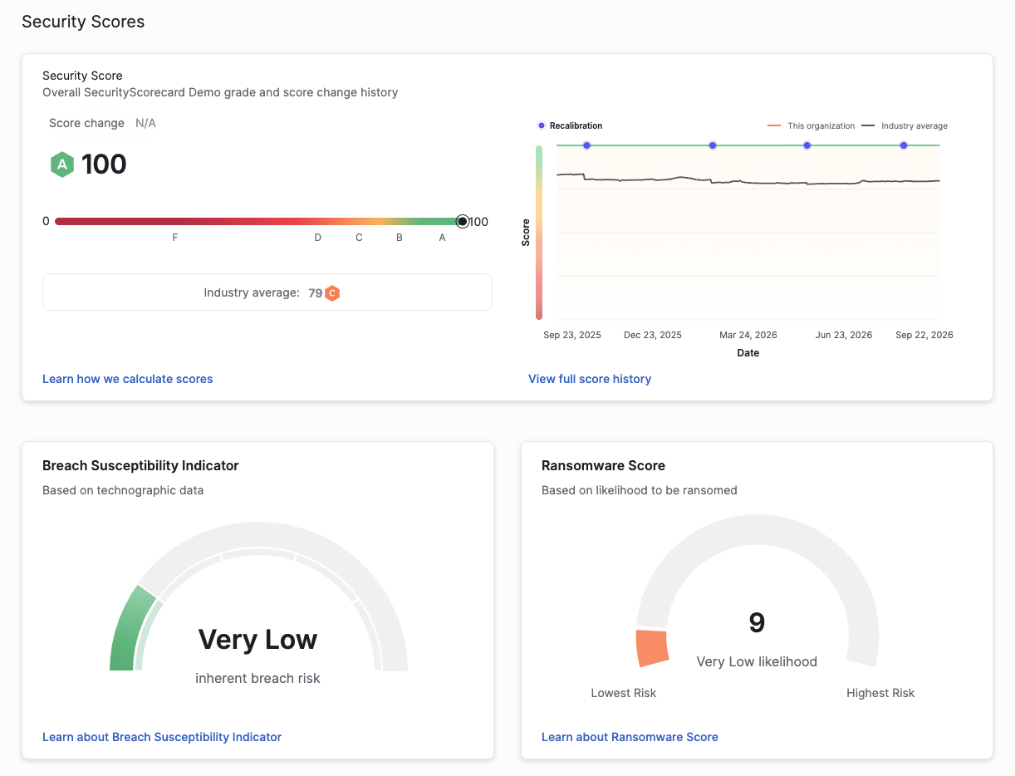Click the Ransomware Score card title
Image resolution: width=1015 pixels, height=776 pixels.
pos(603,465)
